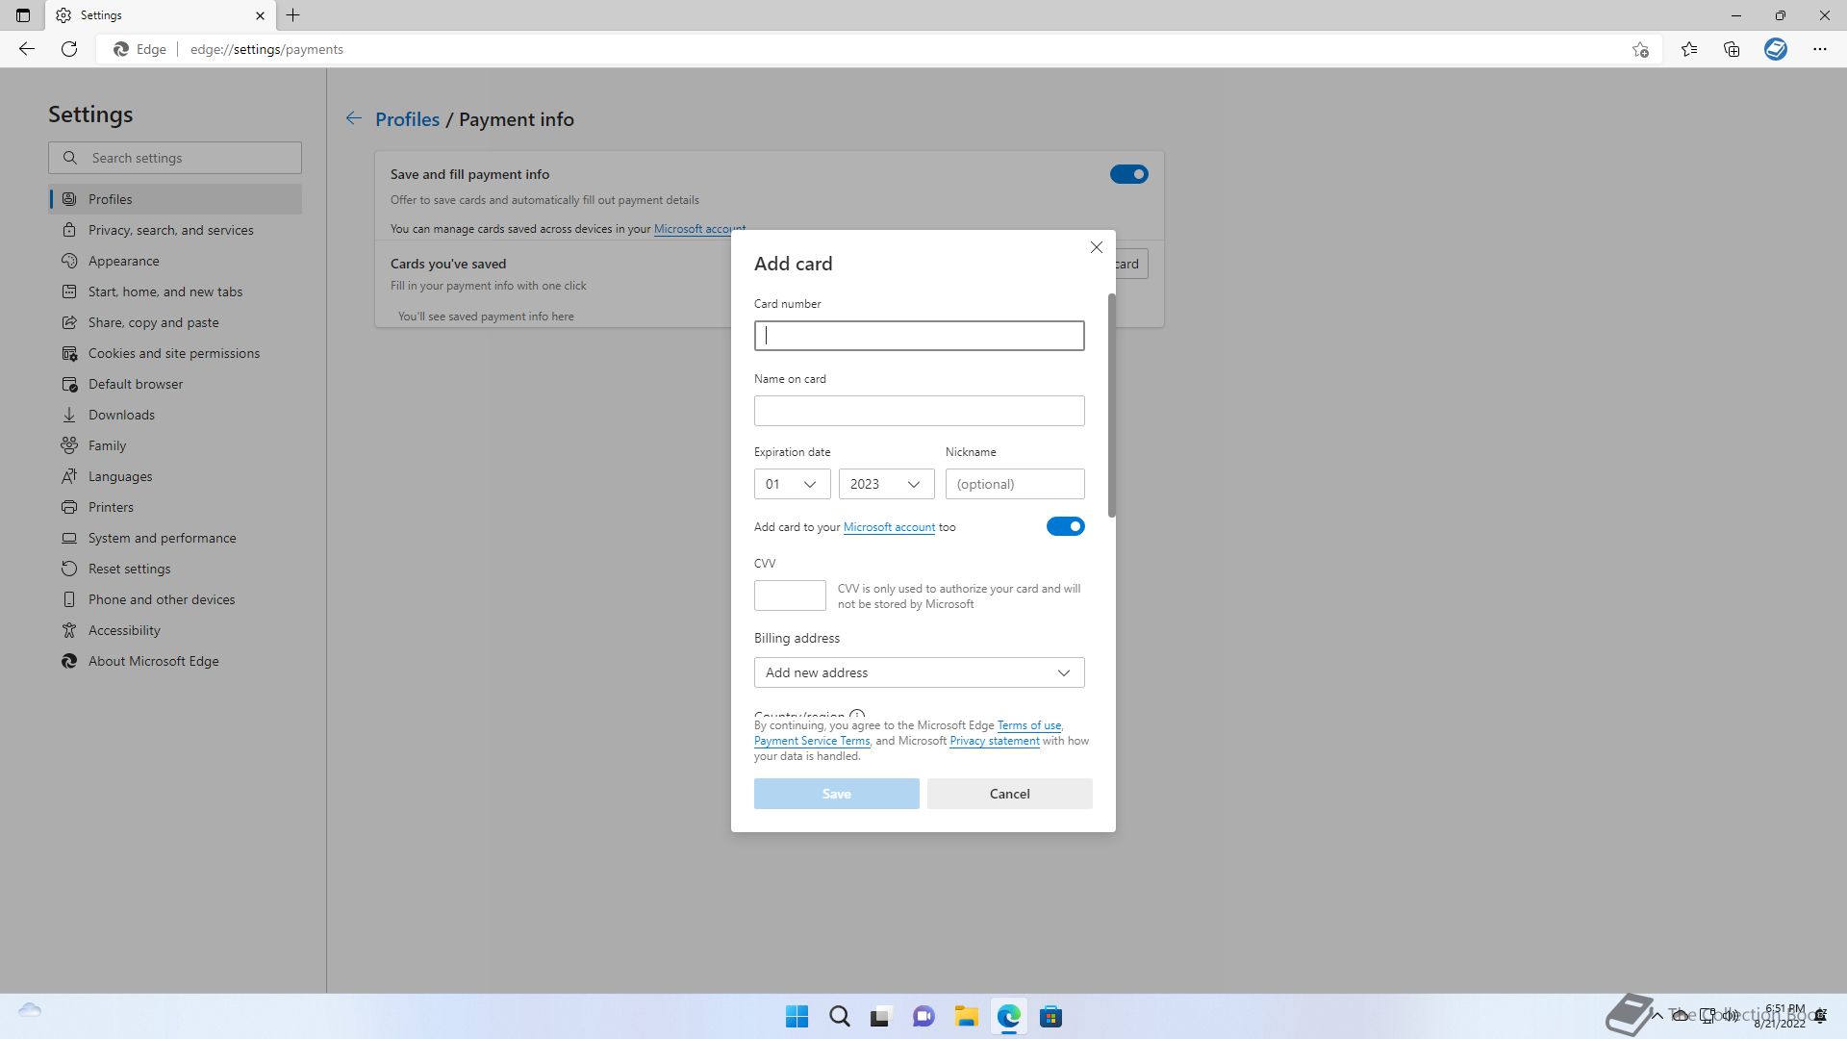The height and width of the screenshot is (1039, 1847).
Task: Close the Add card dialog
Action: (x=1097, y=247)
